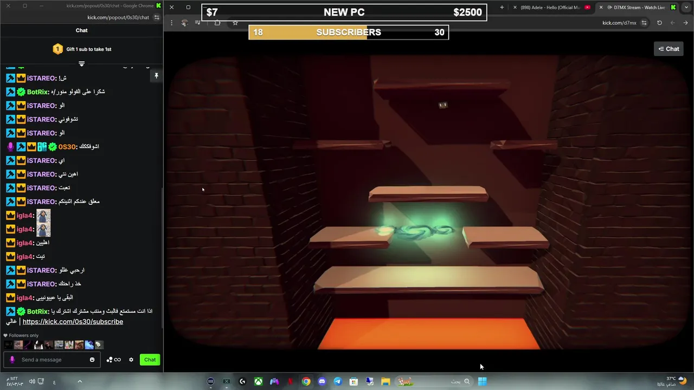Click the purple microphone badge in message box
694x390 pixels.
pyautogui.click(x=12, y=360)
